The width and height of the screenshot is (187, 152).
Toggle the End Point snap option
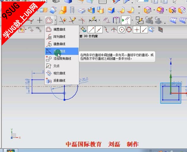tap(91, 29)
